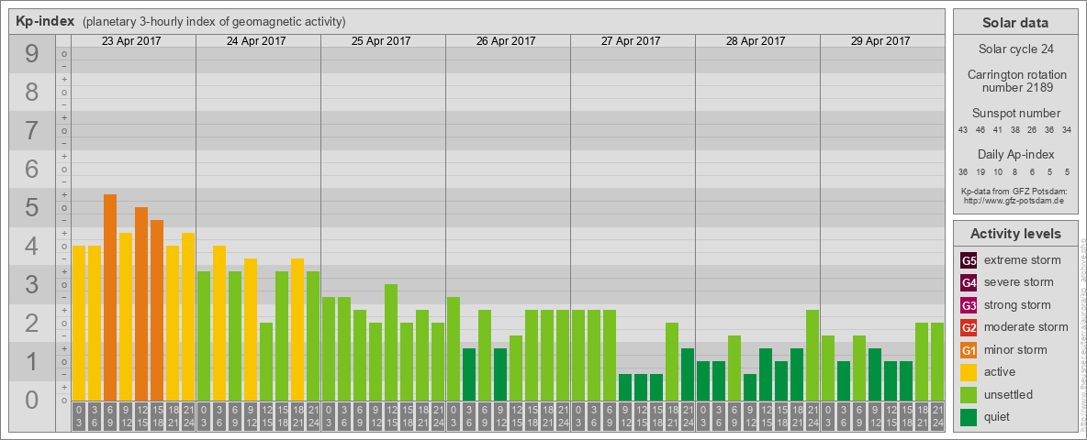
Task: Click the orange 12-15 bar on 23 Apr
Action: click(x=141, y=303)
